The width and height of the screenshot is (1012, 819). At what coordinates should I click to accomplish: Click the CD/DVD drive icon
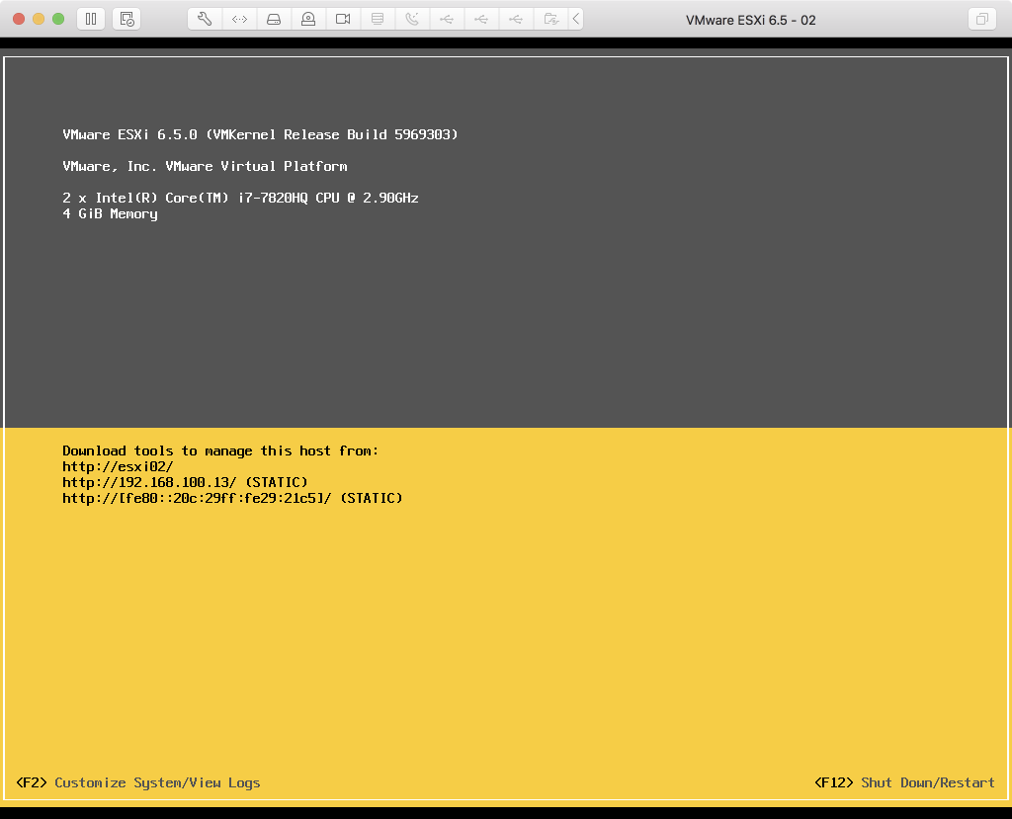click(x=308, y=19)
